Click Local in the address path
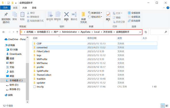170x108 pixels. (97, 32)
